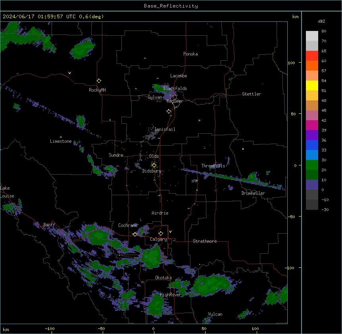Viewport: 342px width, 334px height.
Task: Click the RockyMH label
Action: [97, 90]
